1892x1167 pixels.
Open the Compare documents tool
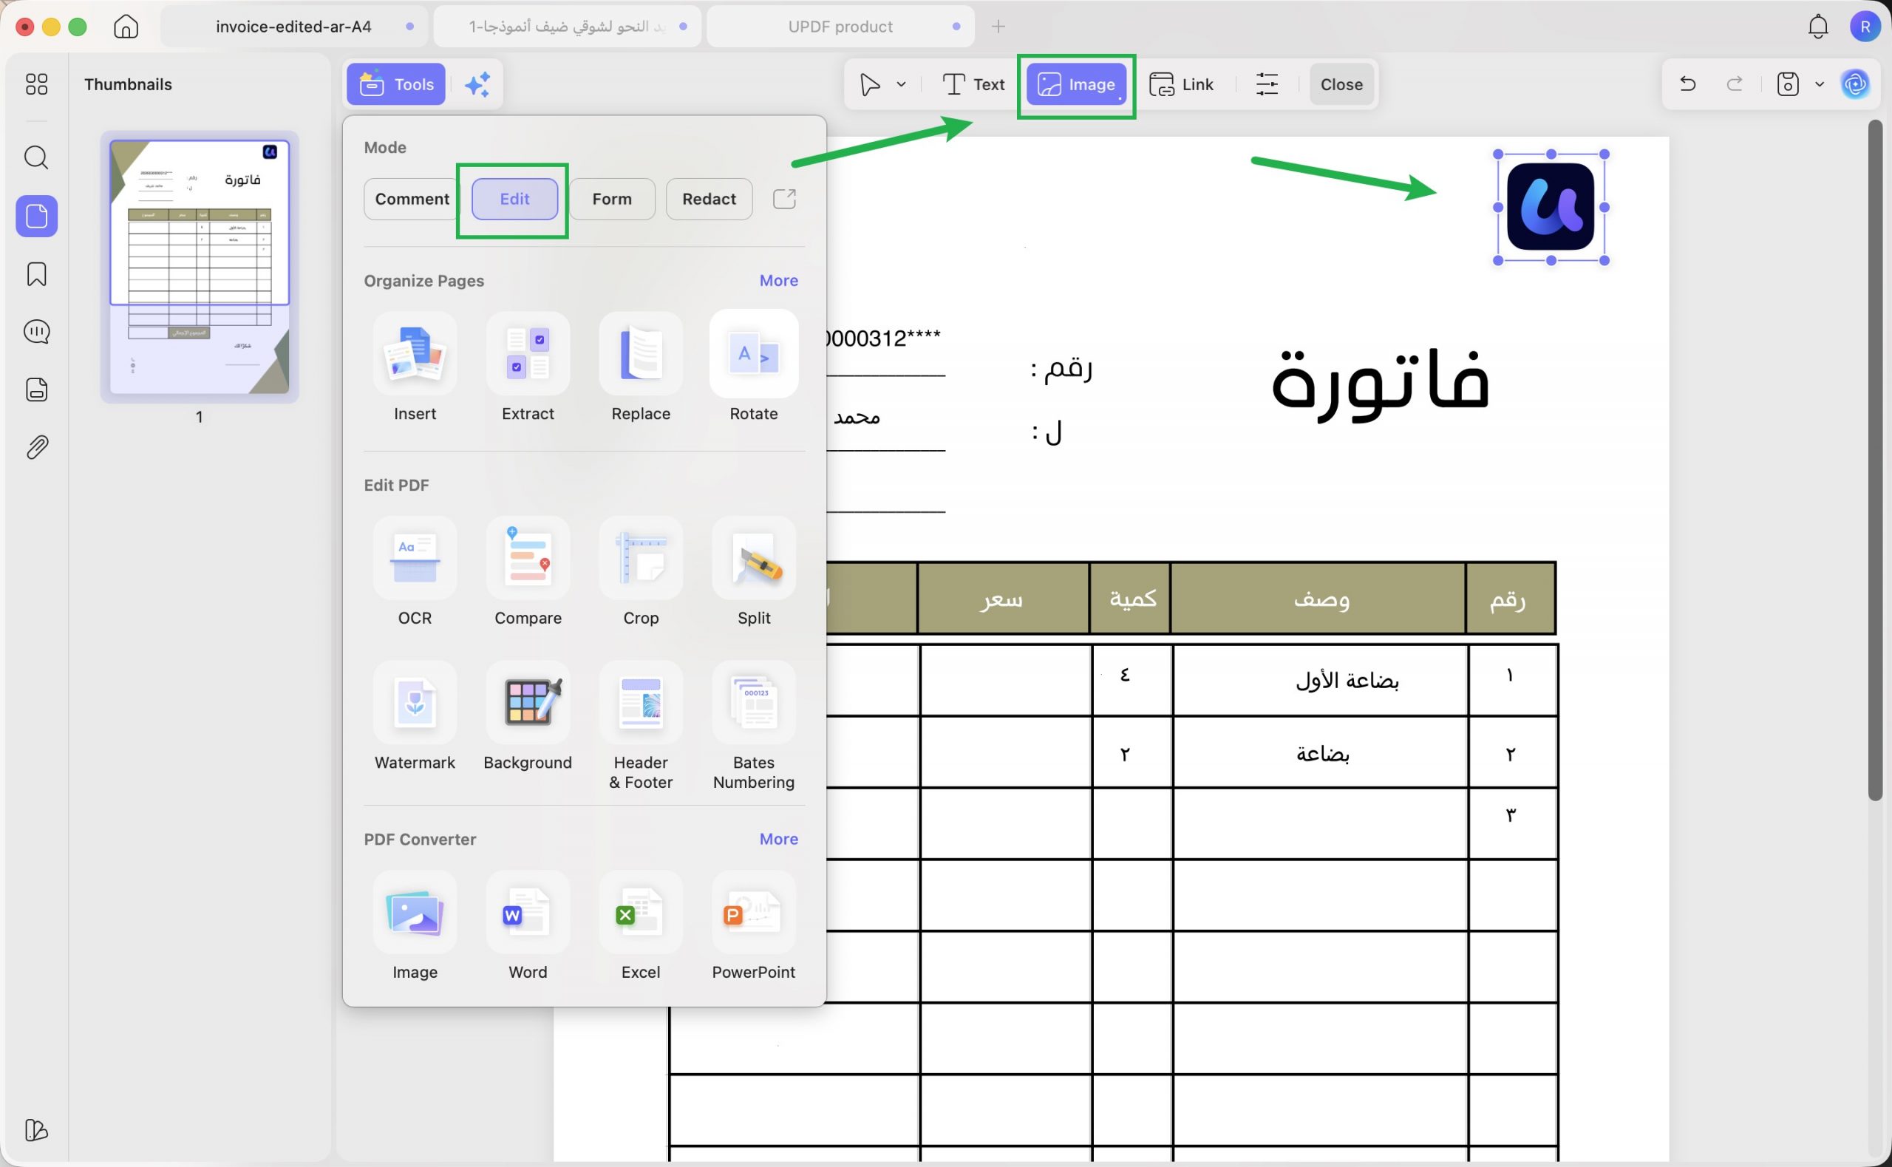pyautogui.click(x=528, y=573)
